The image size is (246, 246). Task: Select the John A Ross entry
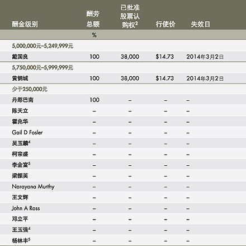(26, 208)
